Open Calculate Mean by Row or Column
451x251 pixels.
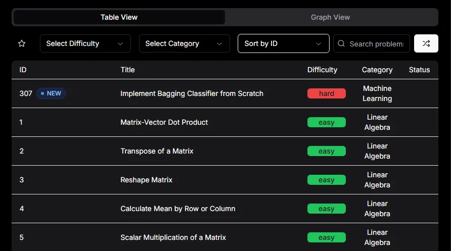[177, 209]
